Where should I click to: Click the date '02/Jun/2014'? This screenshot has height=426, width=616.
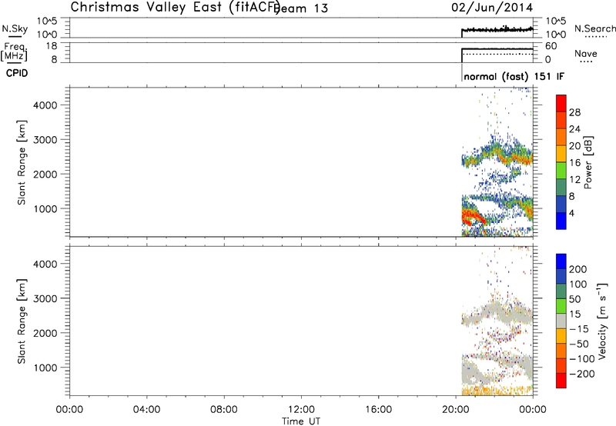[492, 8]
